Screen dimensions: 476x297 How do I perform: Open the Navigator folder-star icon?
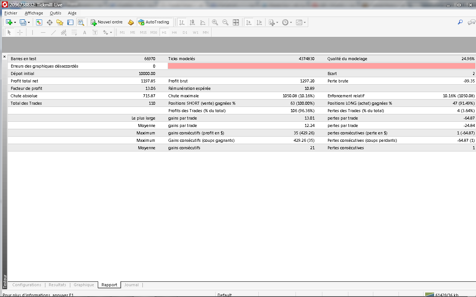coord(60,22)
